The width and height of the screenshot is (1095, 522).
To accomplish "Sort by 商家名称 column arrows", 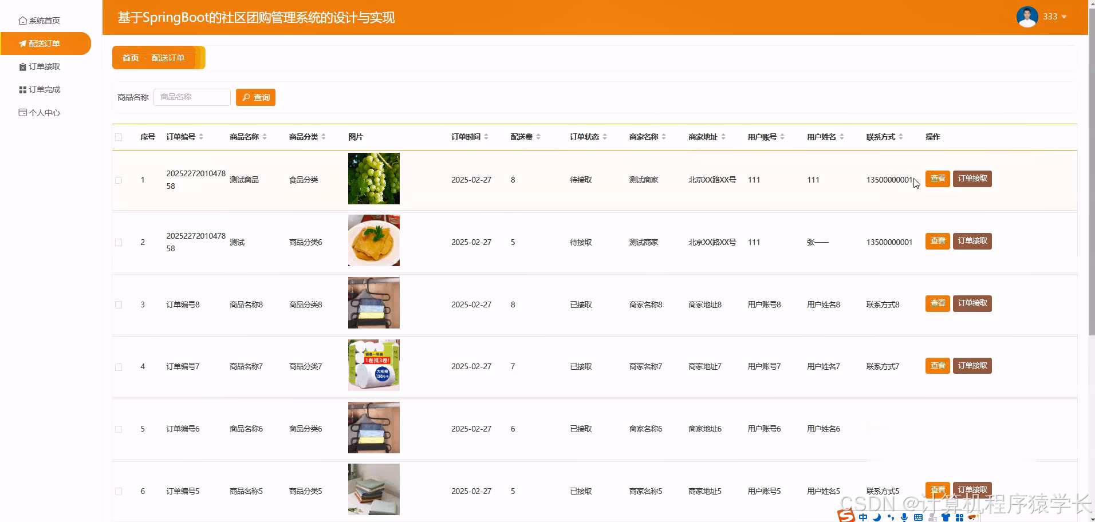I will click(x=664, y=137).
